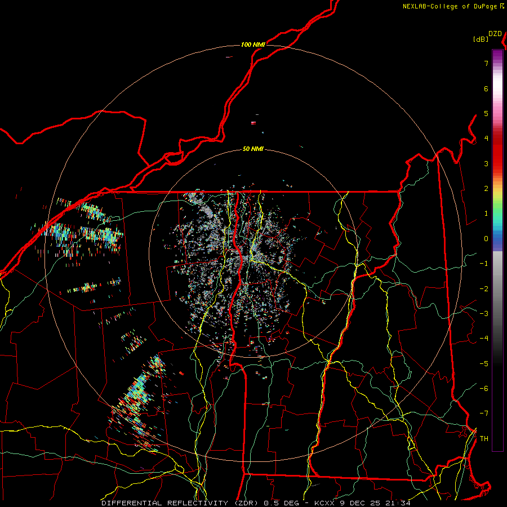This screenshot has width=507, height=507.
Task: Click the 0 dB tick label
Action: coord(486,239)
